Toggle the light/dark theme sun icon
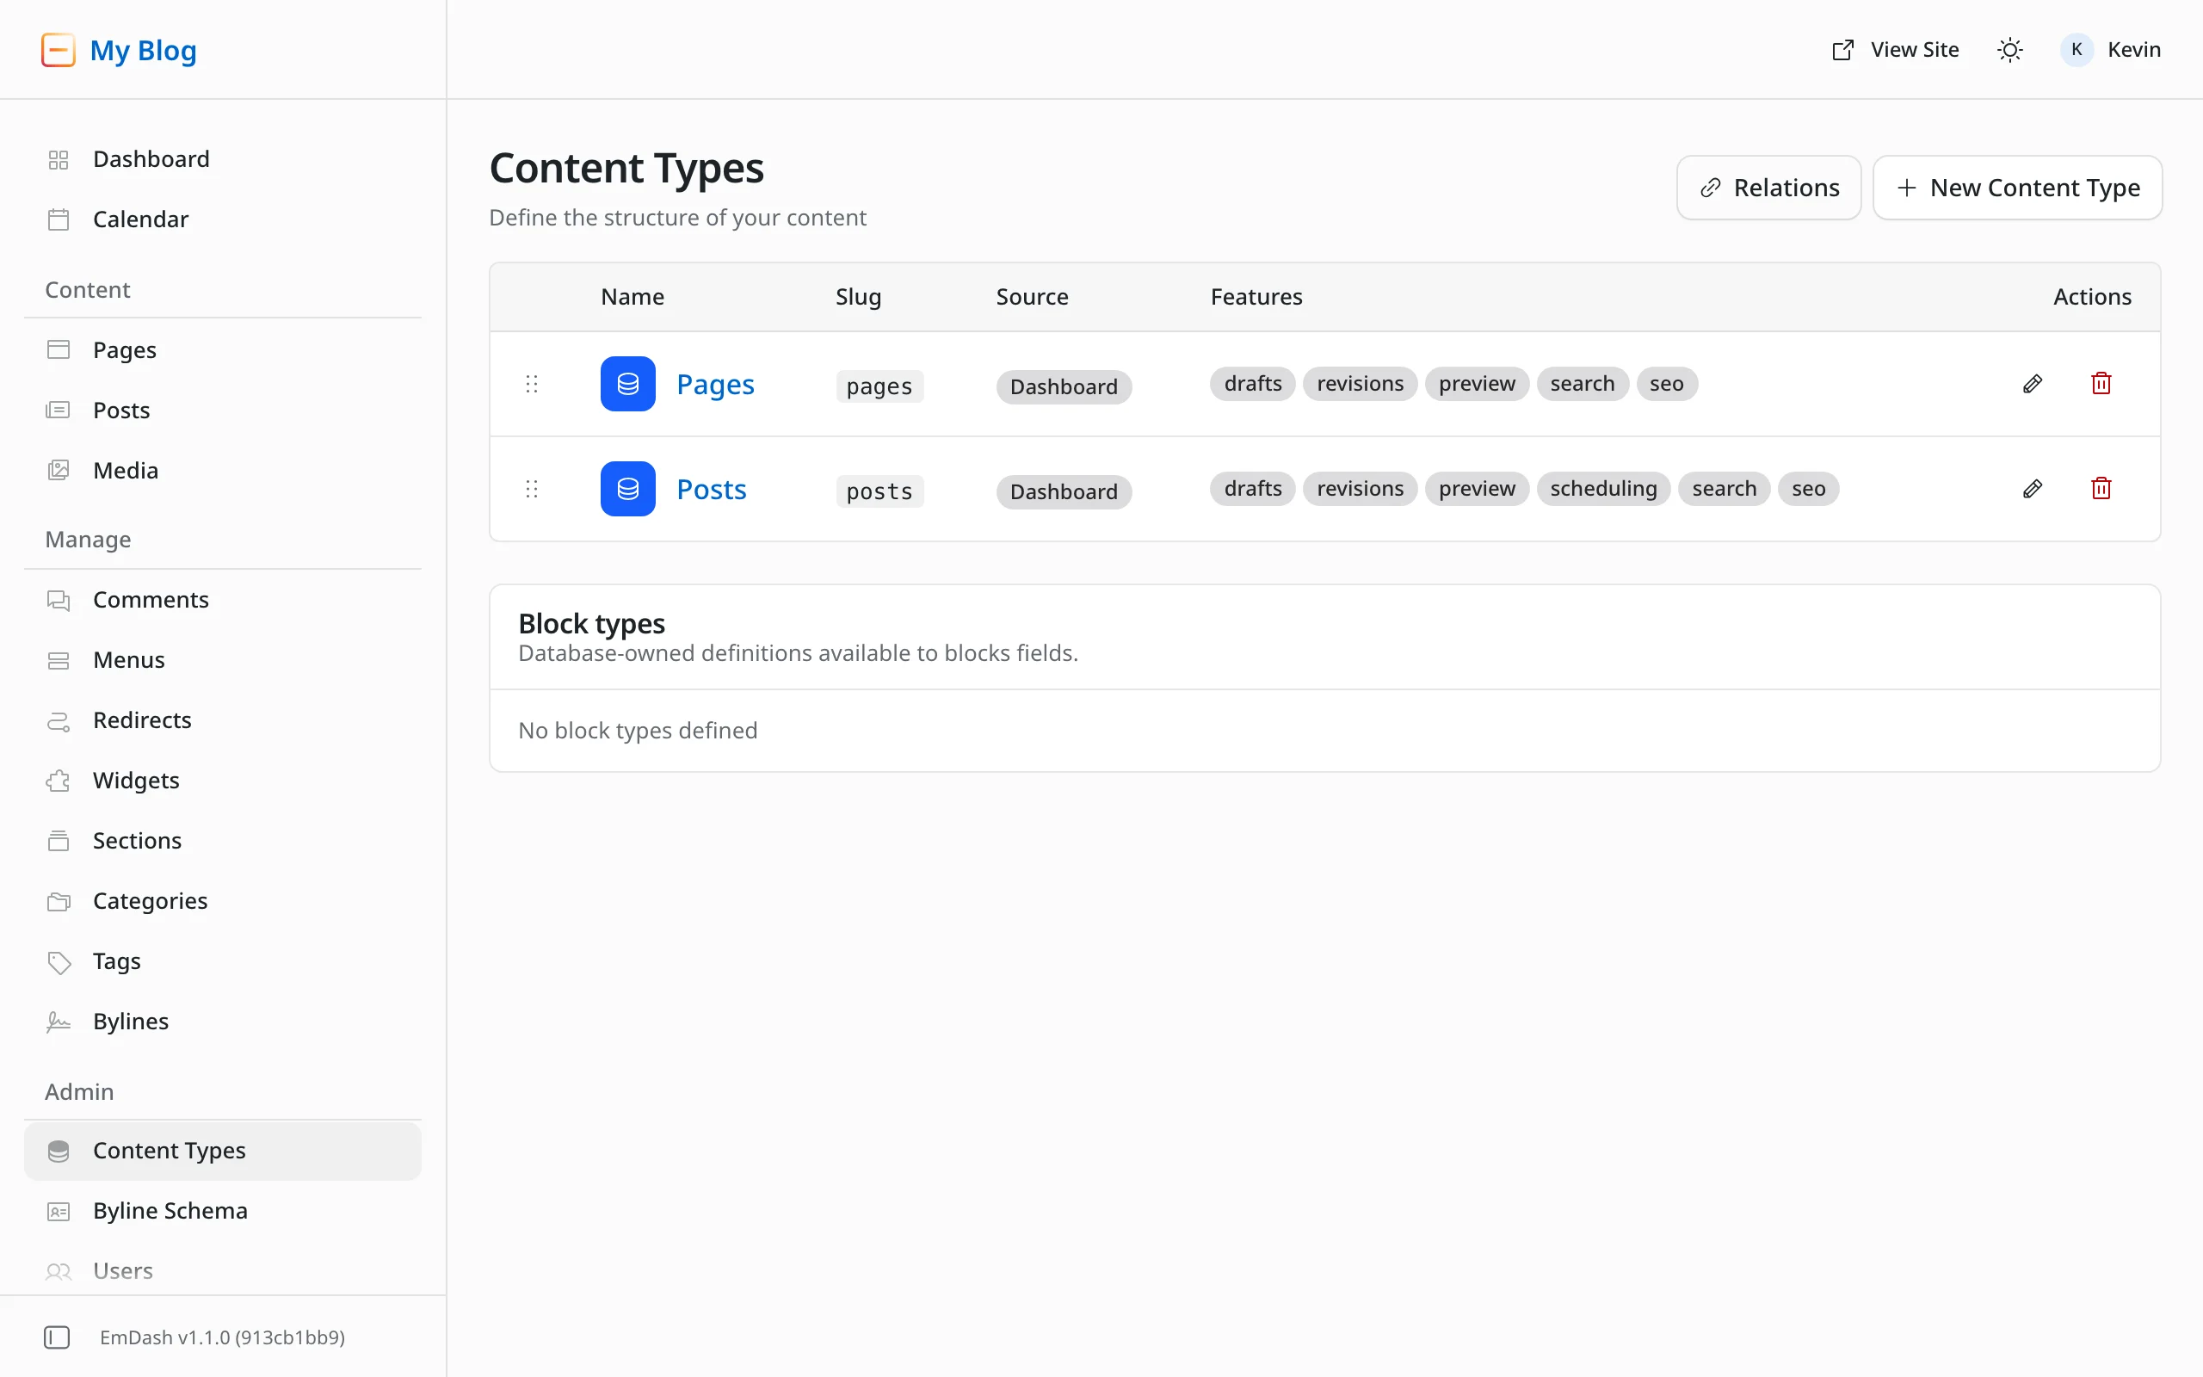This screenshot has width=2203, height=1377. click(2009, 50)
